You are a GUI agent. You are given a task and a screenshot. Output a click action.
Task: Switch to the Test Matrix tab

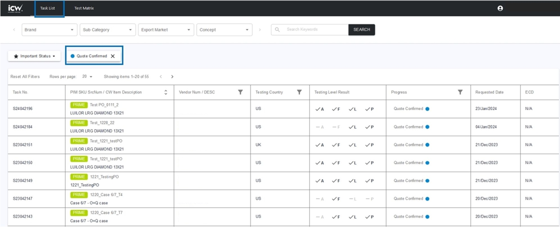84,8
